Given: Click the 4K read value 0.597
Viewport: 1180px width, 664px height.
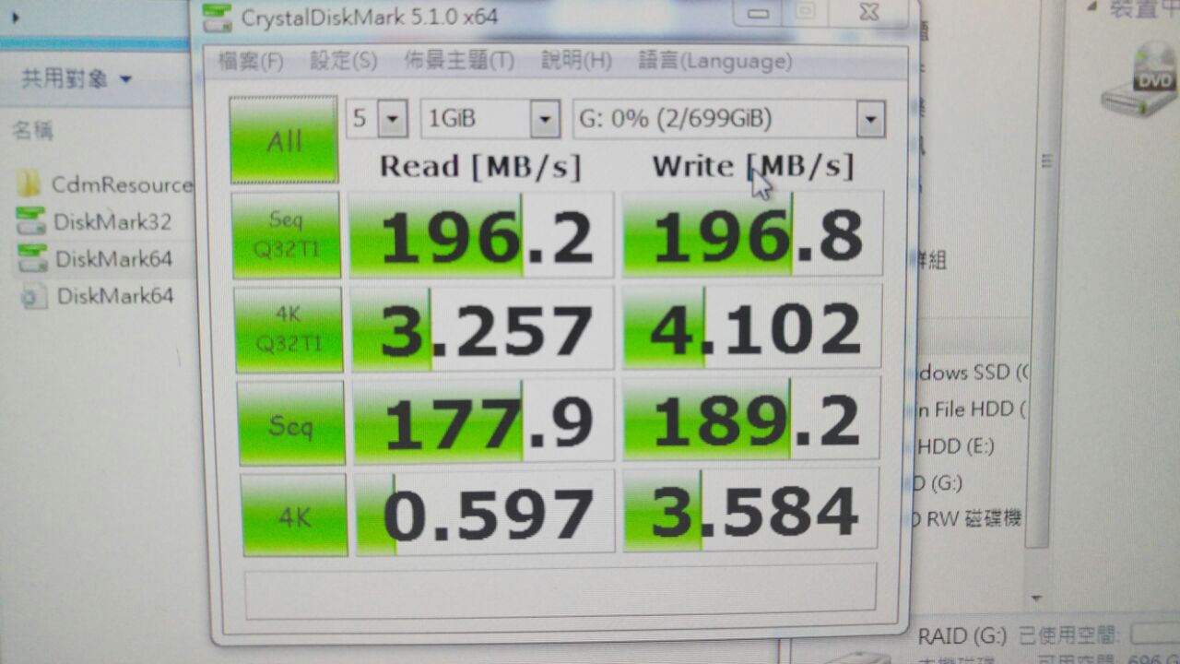Looking at the screenshot, I should [485, 512].
